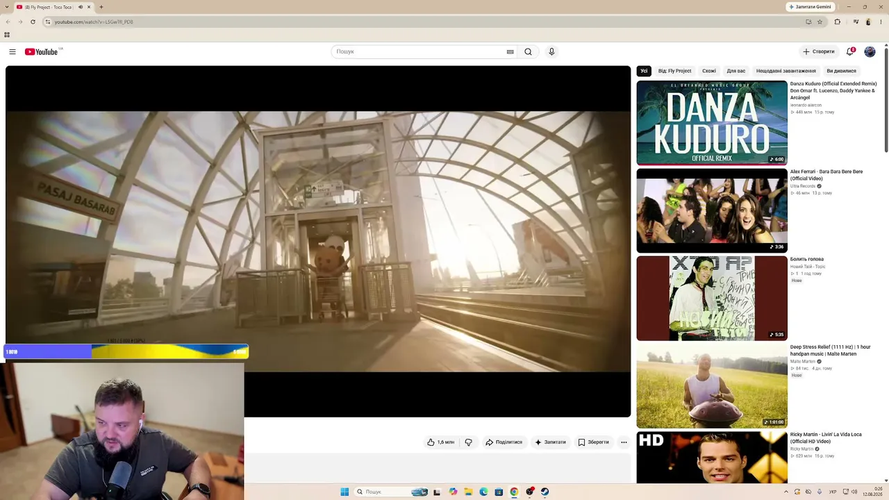Select the 'Схожі' filter chip
The height and width of the screenshot is (500, 889).
coord(709,71)
